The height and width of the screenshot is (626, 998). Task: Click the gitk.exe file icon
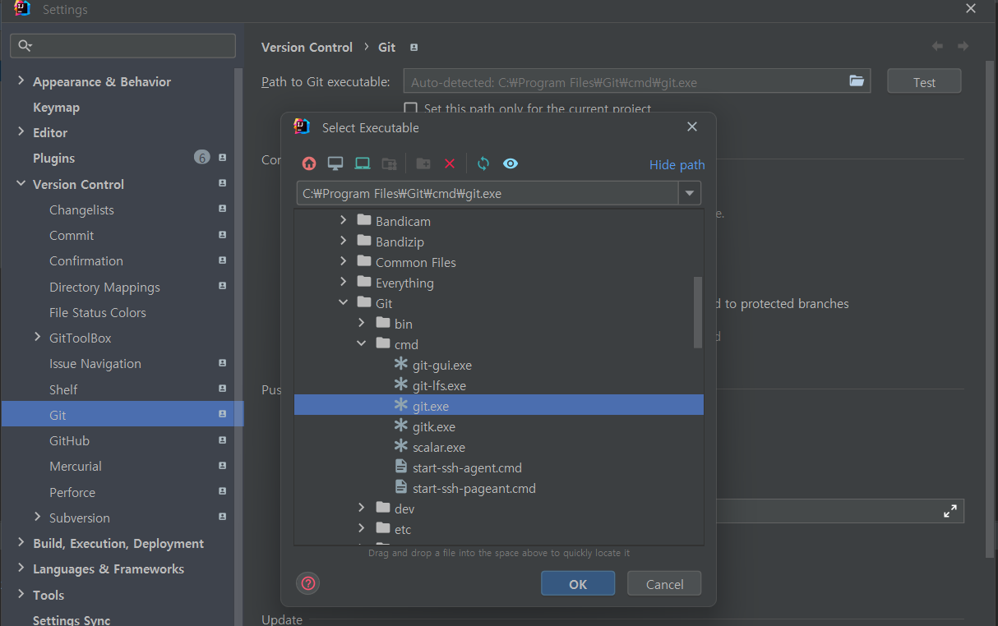401,426
